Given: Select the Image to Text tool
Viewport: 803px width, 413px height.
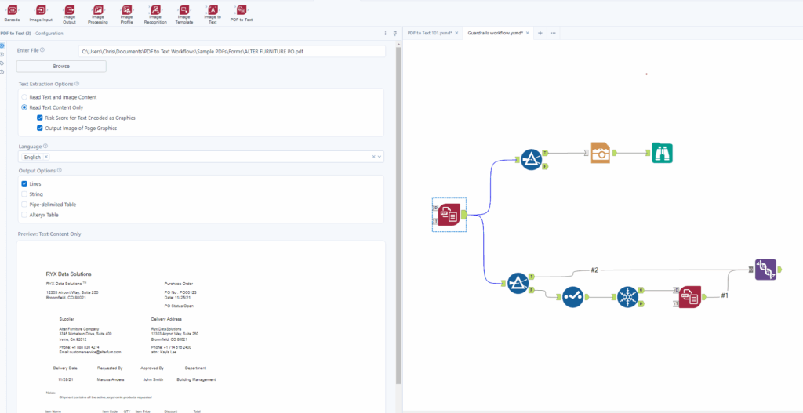Looking at the screenshot, I should [x=213, y=9].
